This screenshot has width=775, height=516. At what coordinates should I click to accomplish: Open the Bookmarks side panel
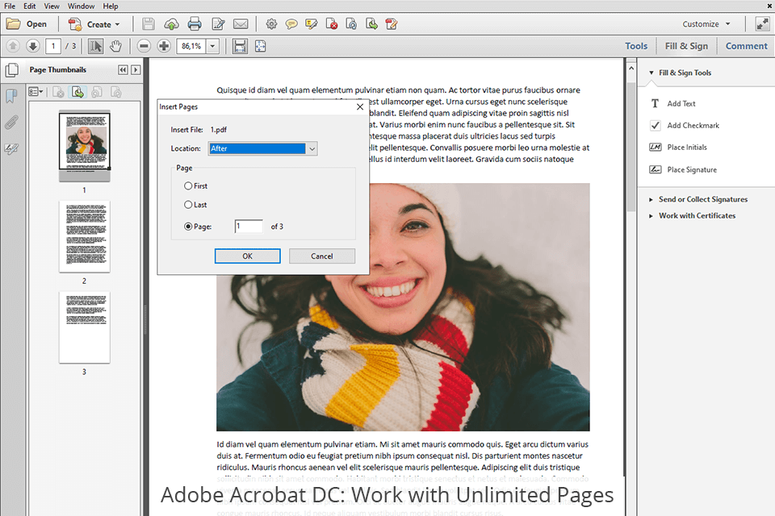click(x=11, y=97)
